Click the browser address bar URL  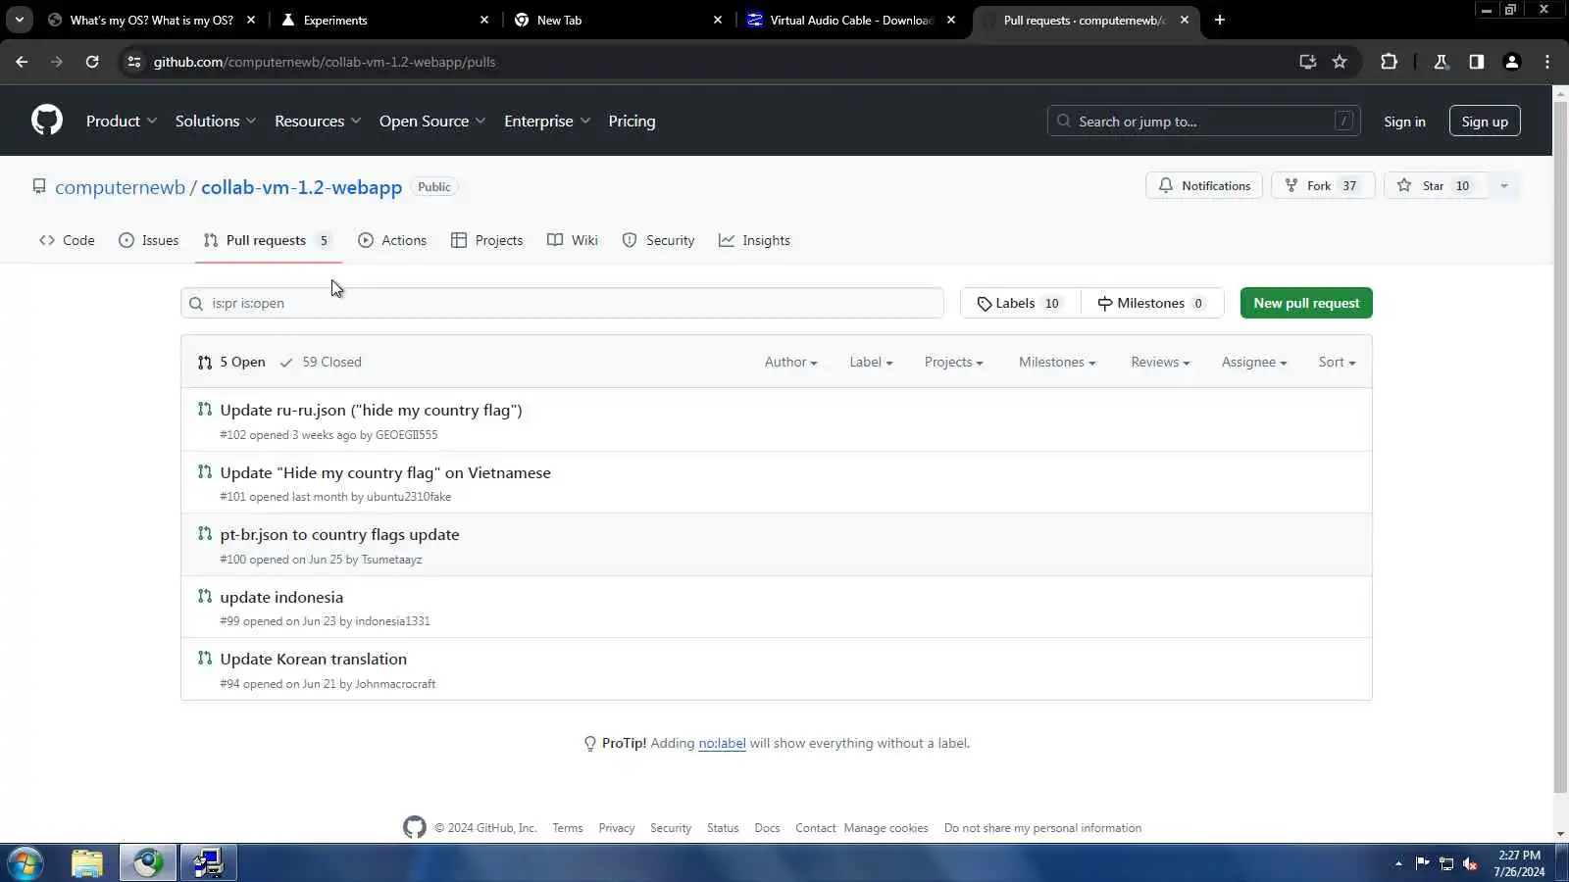325,62
